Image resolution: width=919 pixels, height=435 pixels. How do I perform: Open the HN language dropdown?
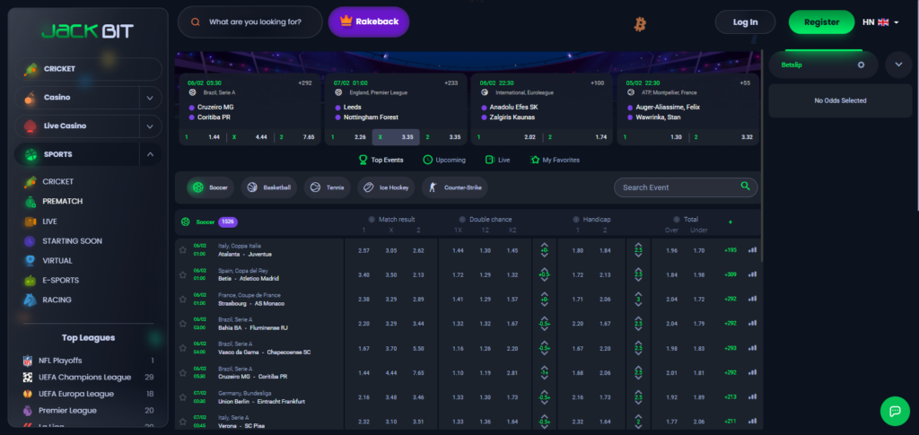[880, 22]
